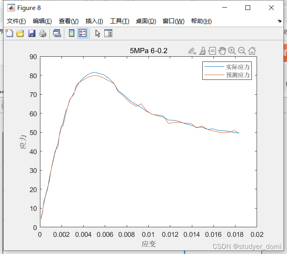Image resolution: width=287 pixels, height=254 pixels.
Task: Click x-axis tick label 0.018
Action: tap(235, 234)
